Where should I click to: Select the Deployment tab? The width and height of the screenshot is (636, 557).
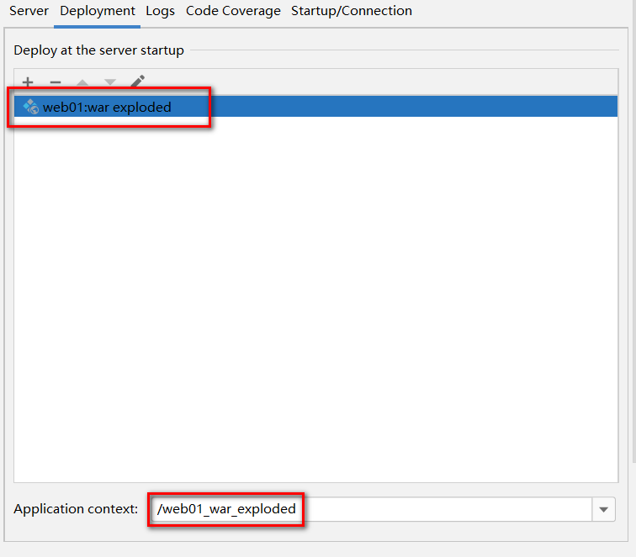[98, 11]
